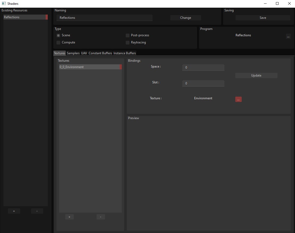Enable the Raytracing type checkbox

click(128, 42)
